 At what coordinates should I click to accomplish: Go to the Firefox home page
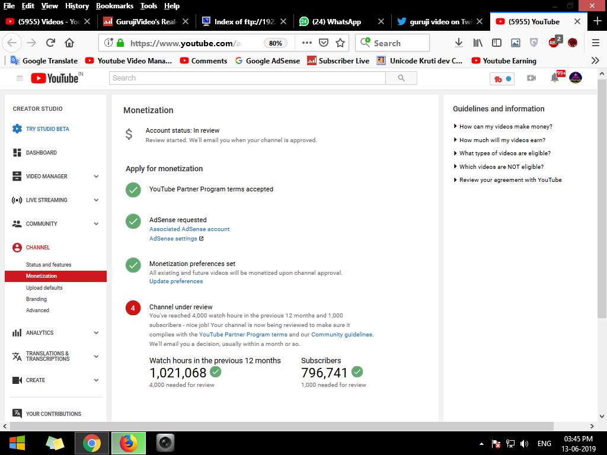click(69, 43)
